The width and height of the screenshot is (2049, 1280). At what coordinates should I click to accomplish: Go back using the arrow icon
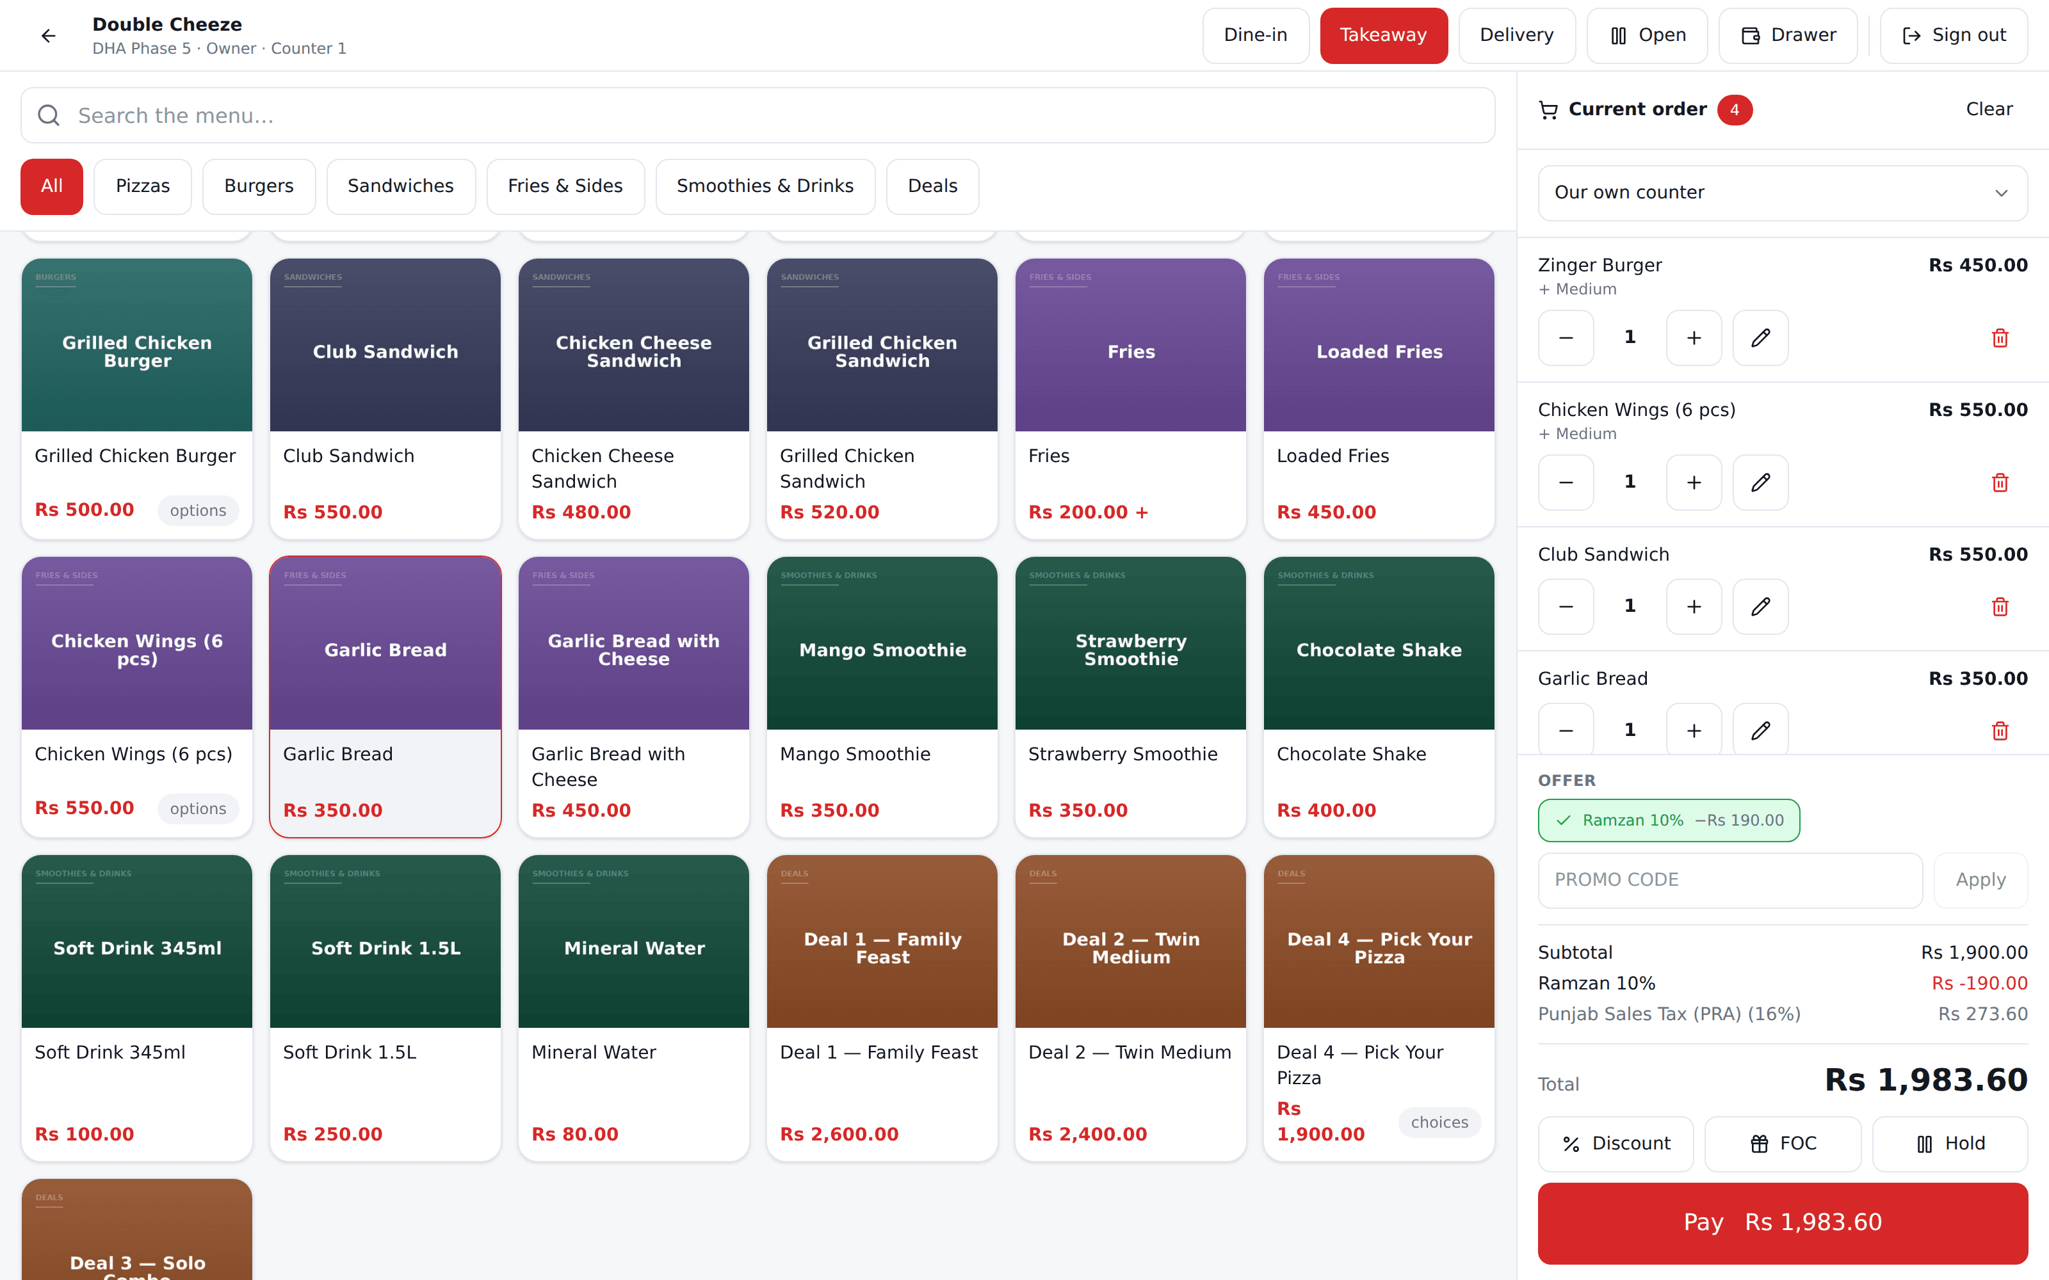[x=48, y=36]
